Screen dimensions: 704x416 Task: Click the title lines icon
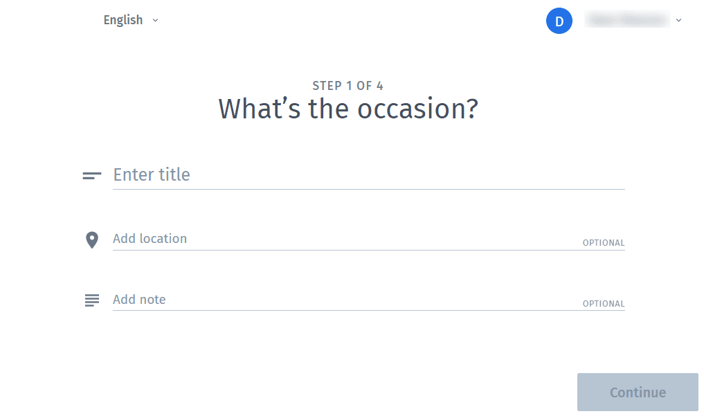pyautogui.click(x=92, y=176)
